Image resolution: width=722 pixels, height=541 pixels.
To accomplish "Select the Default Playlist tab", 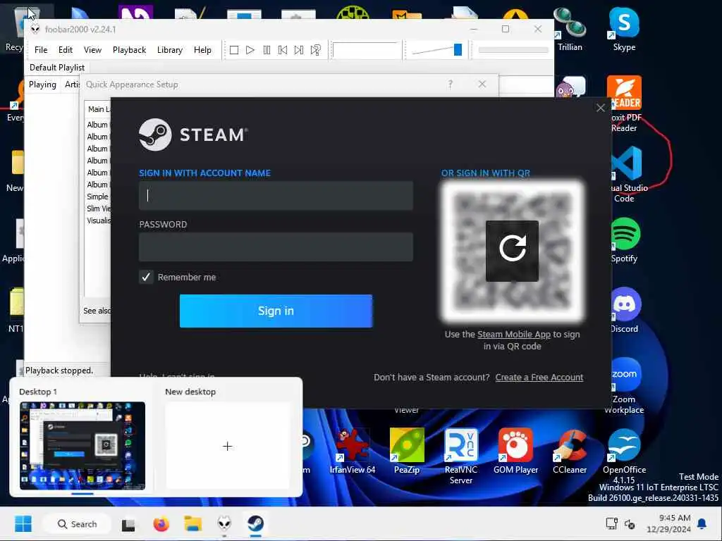I will [x=57, y=68].
